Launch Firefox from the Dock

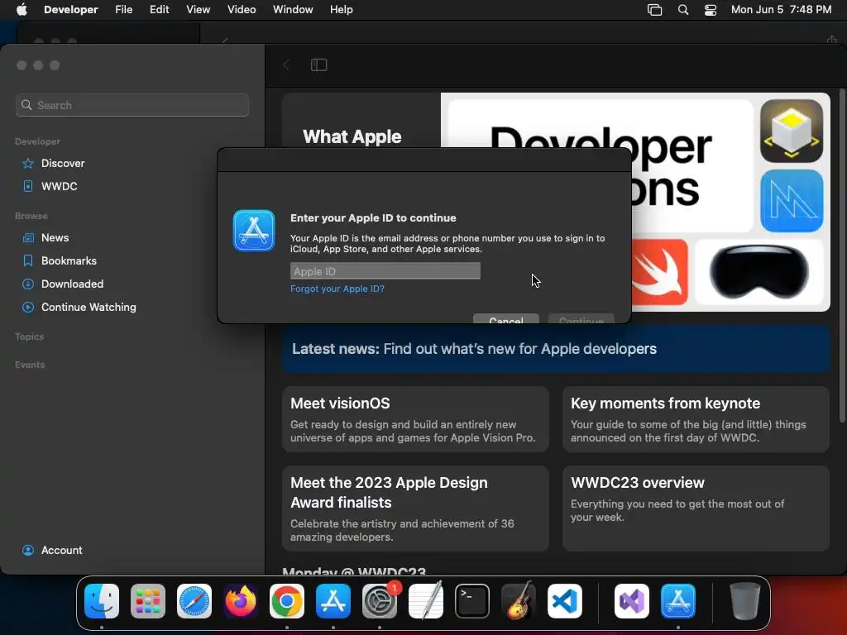click(x=241, y=601)
